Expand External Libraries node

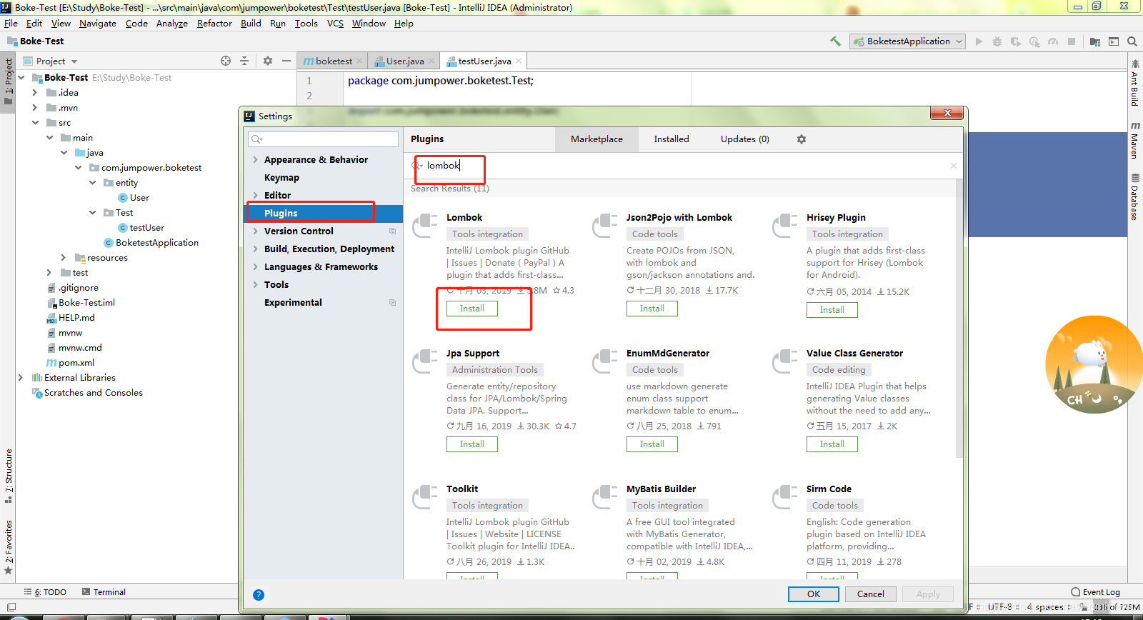(21, 378)
